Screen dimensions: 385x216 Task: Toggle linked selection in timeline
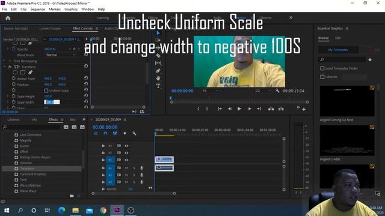click(x=115, y=133)
